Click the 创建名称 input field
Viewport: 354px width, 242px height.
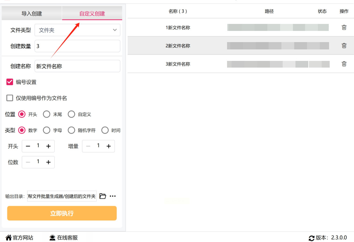(77, 66)
